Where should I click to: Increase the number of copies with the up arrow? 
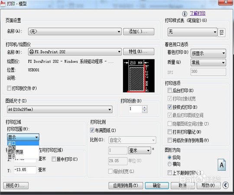[x=144, y=107]
